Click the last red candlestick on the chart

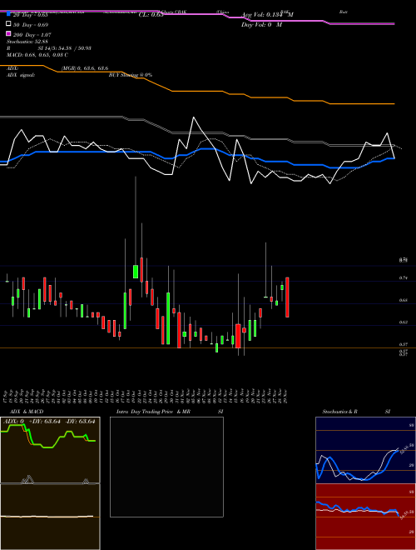tap(287, 297)
